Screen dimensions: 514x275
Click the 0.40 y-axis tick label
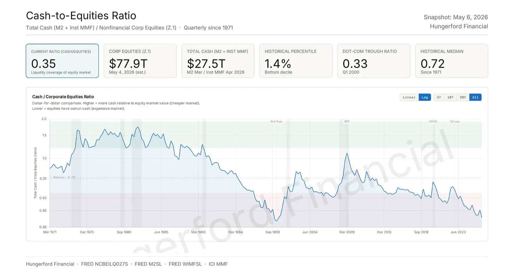43,211
